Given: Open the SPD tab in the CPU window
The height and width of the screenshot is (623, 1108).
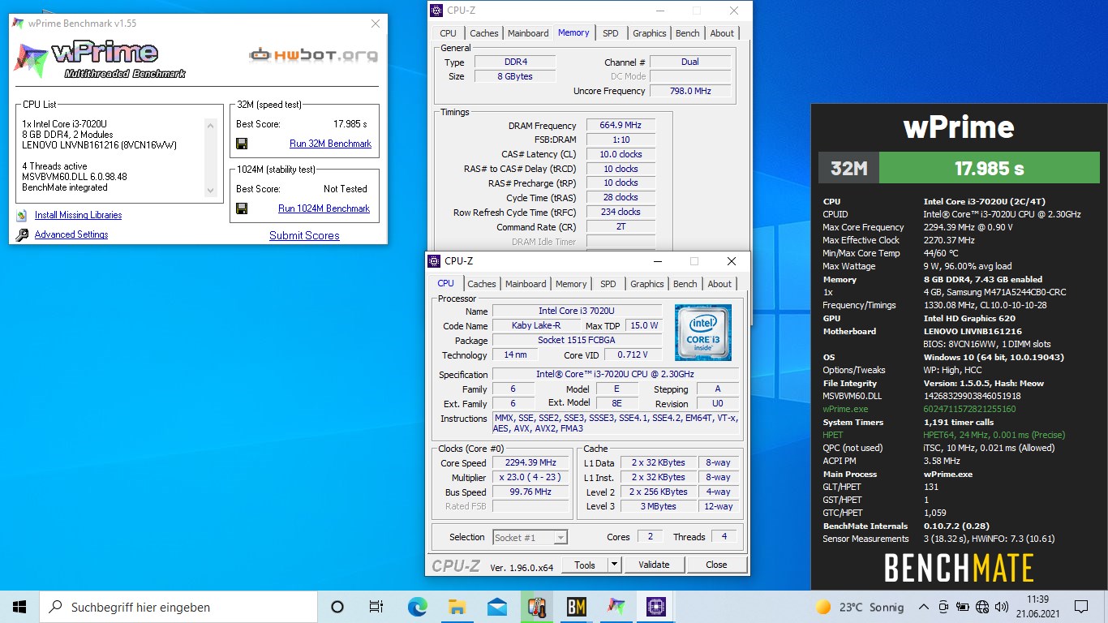Looking at the screenshot, I should click(x=608, y=284).
